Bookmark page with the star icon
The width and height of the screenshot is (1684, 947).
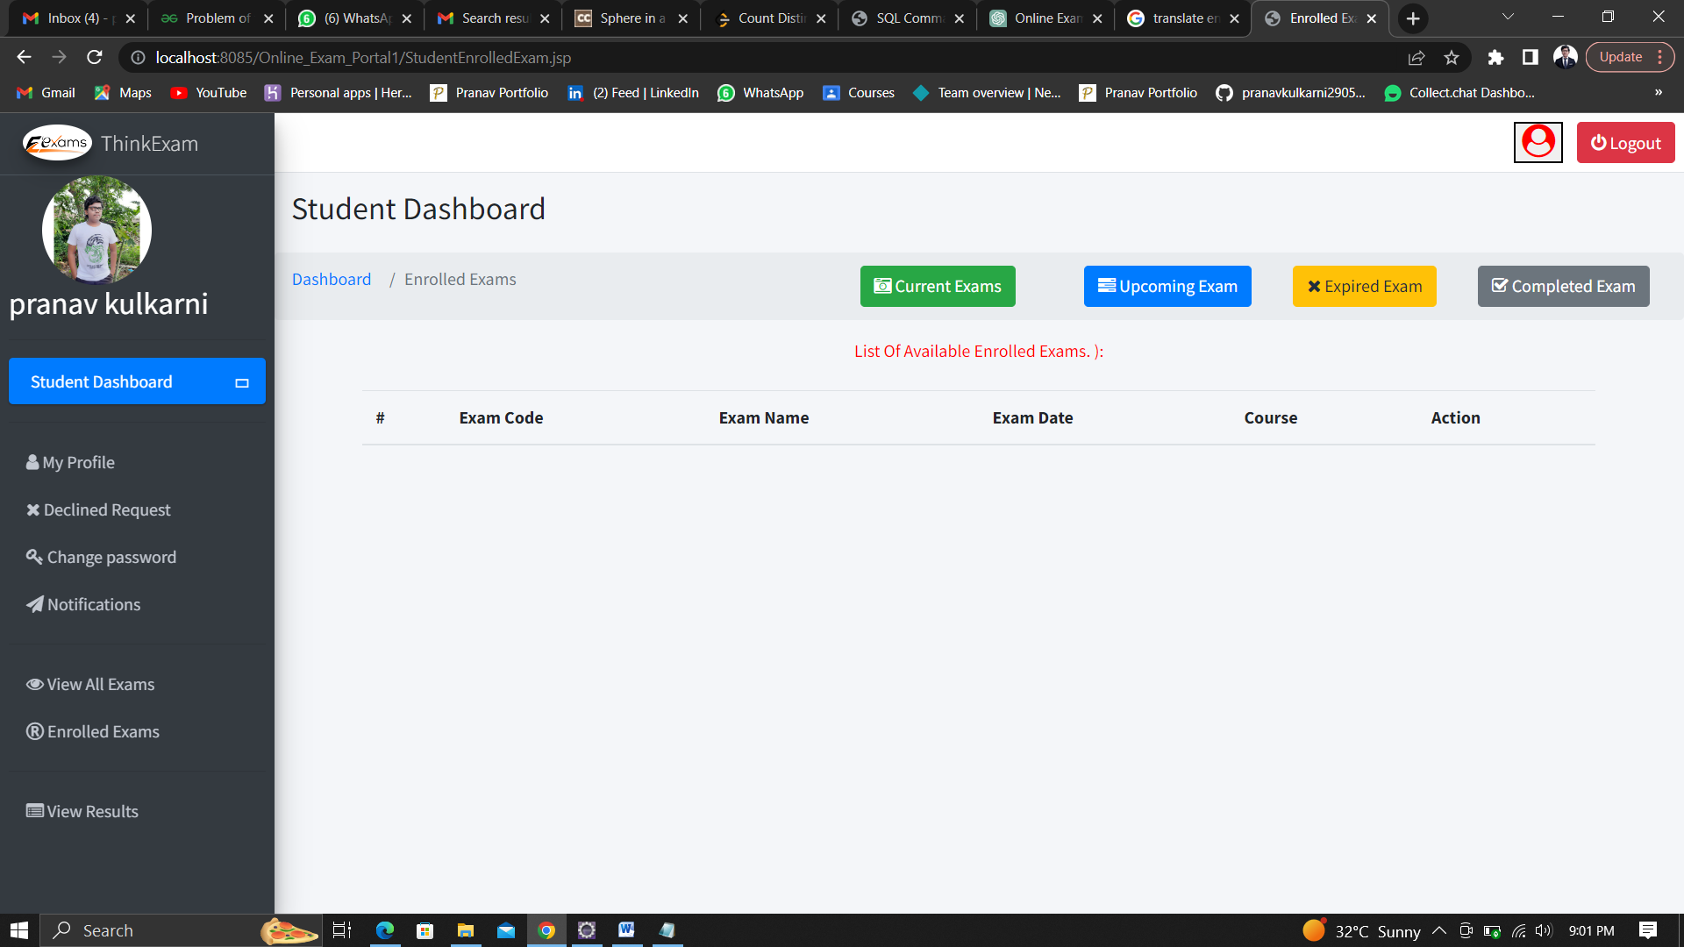(x=1452, y=58)
